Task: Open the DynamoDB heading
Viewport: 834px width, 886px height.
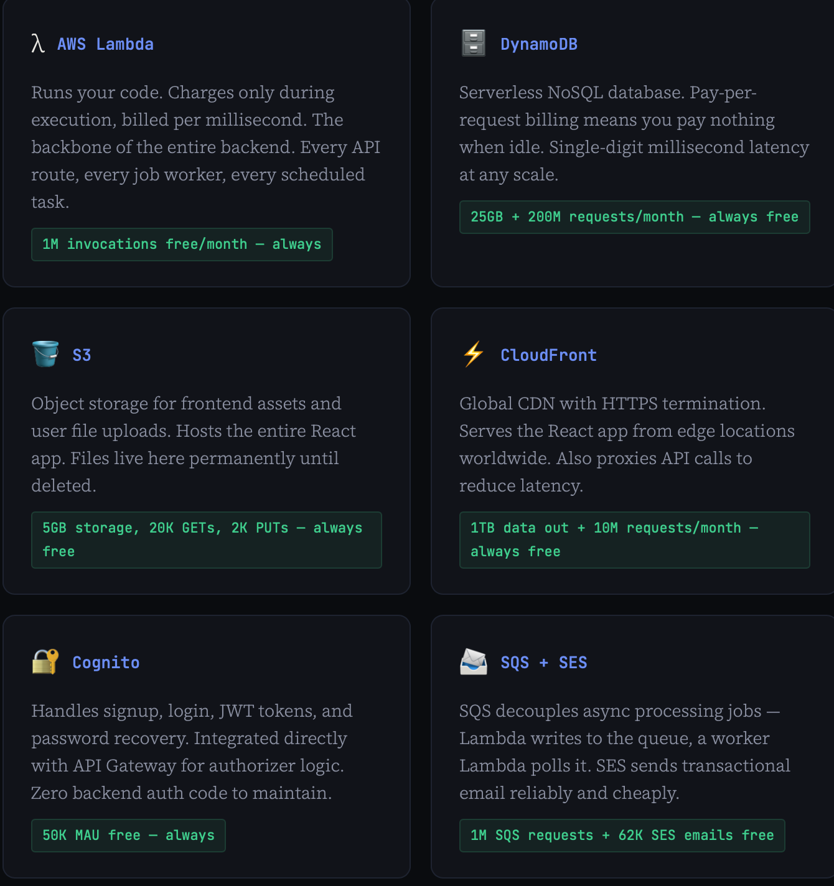Action: (539, 44)
